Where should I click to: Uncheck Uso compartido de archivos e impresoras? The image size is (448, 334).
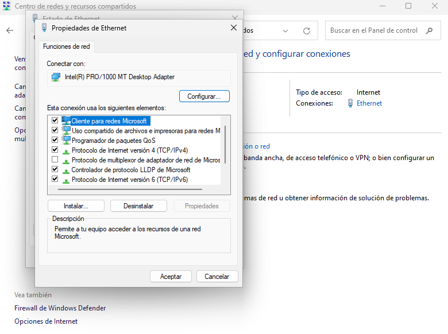pos(55,131)
